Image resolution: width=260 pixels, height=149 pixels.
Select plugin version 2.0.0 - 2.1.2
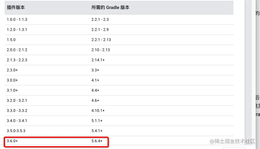pos(17,50)
